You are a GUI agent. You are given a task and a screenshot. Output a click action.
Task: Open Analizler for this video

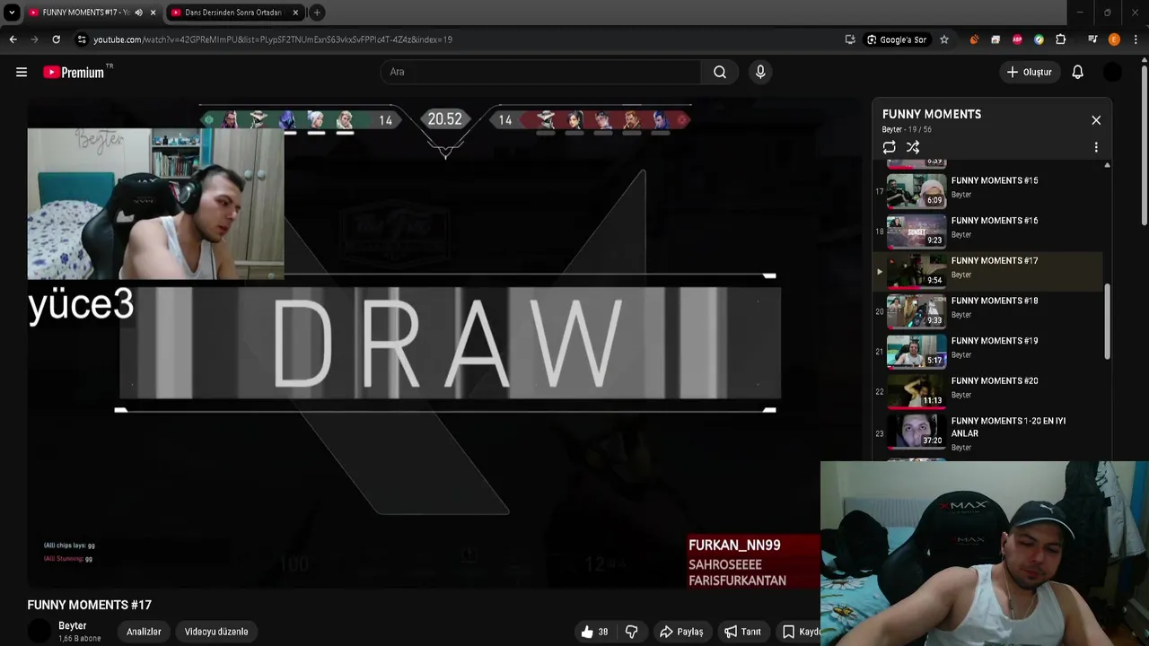click(x=144, y=632)
